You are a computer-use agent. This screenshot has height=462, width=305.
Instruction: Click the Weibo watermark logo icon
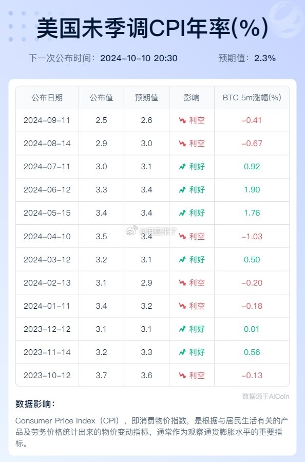(x=132, y=230)
